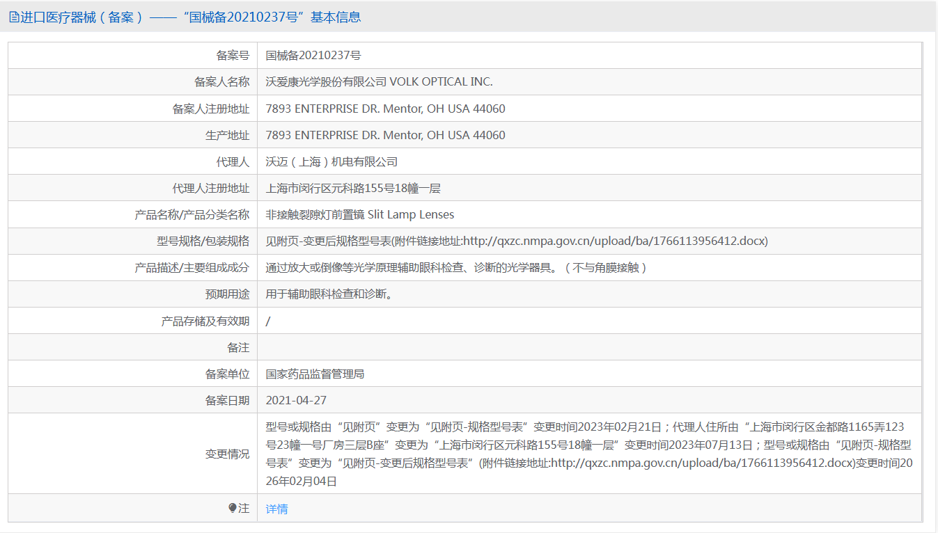938x533 pixels.
Task: Click the company name VOLK OPTICAL INC.
Action: [441, 82]
